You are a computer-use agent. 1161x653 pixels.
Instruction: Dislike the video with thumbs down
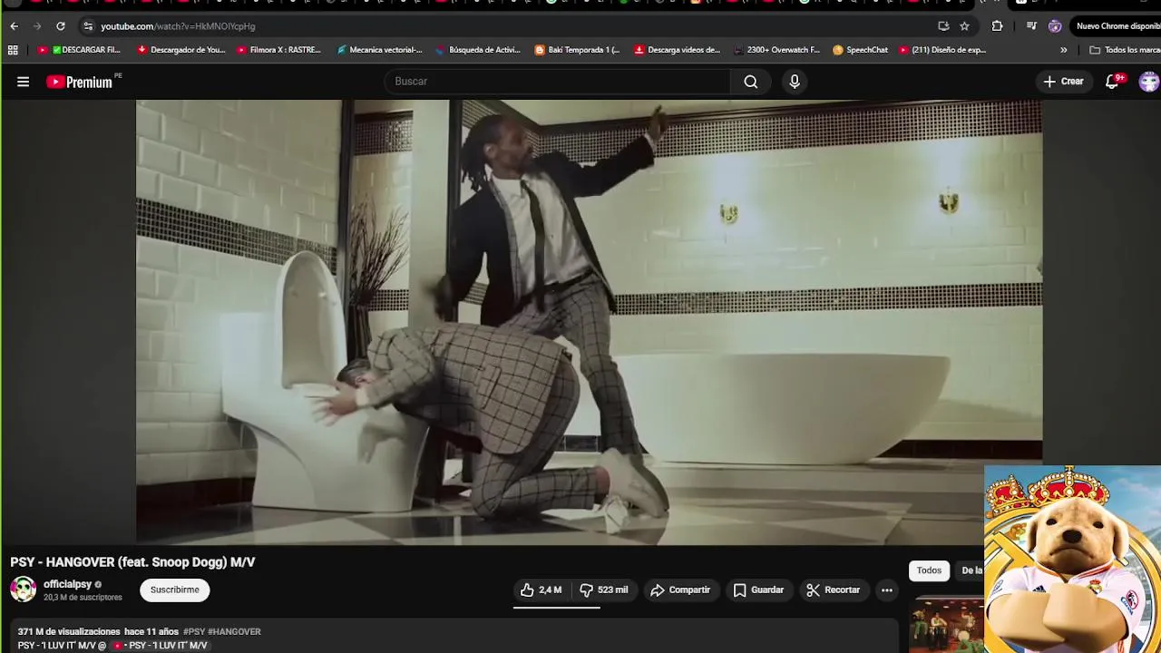coord(604,590)
